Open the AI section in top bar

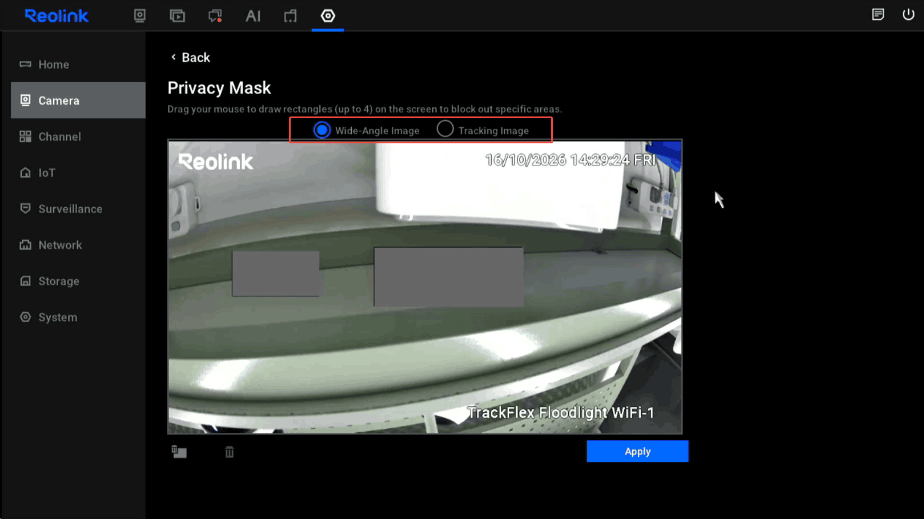253,15
